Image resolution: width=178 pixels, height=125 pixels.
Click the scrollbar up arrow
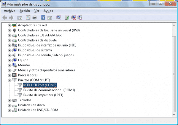174,25
